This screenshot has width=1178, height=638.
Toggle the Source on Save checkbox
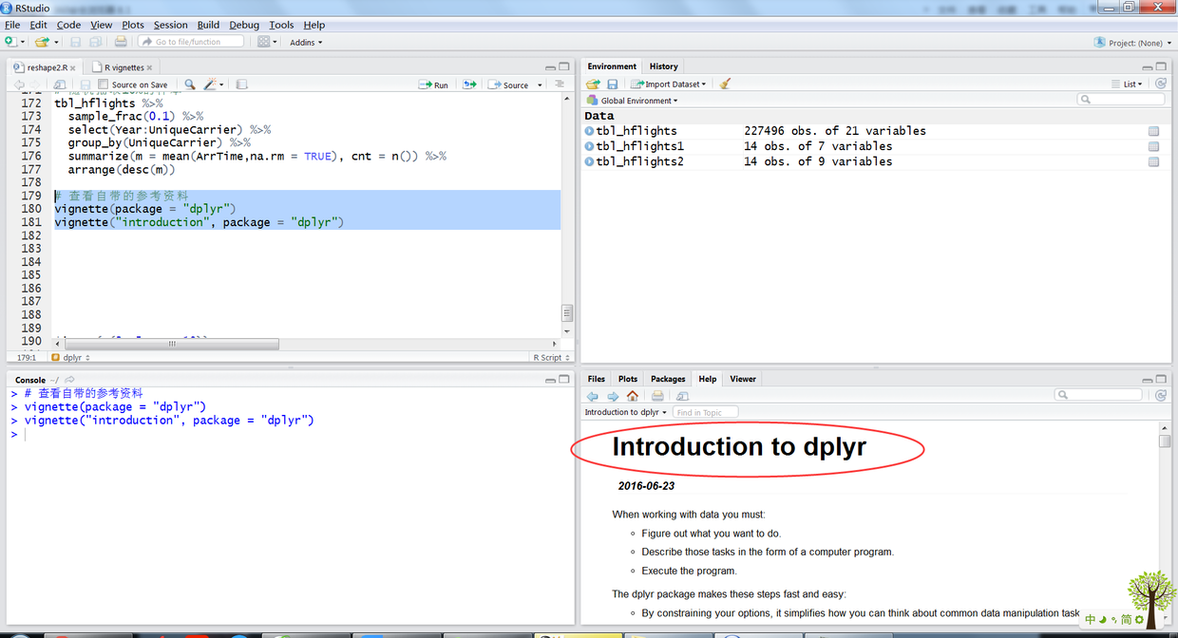tap(103, 84)
